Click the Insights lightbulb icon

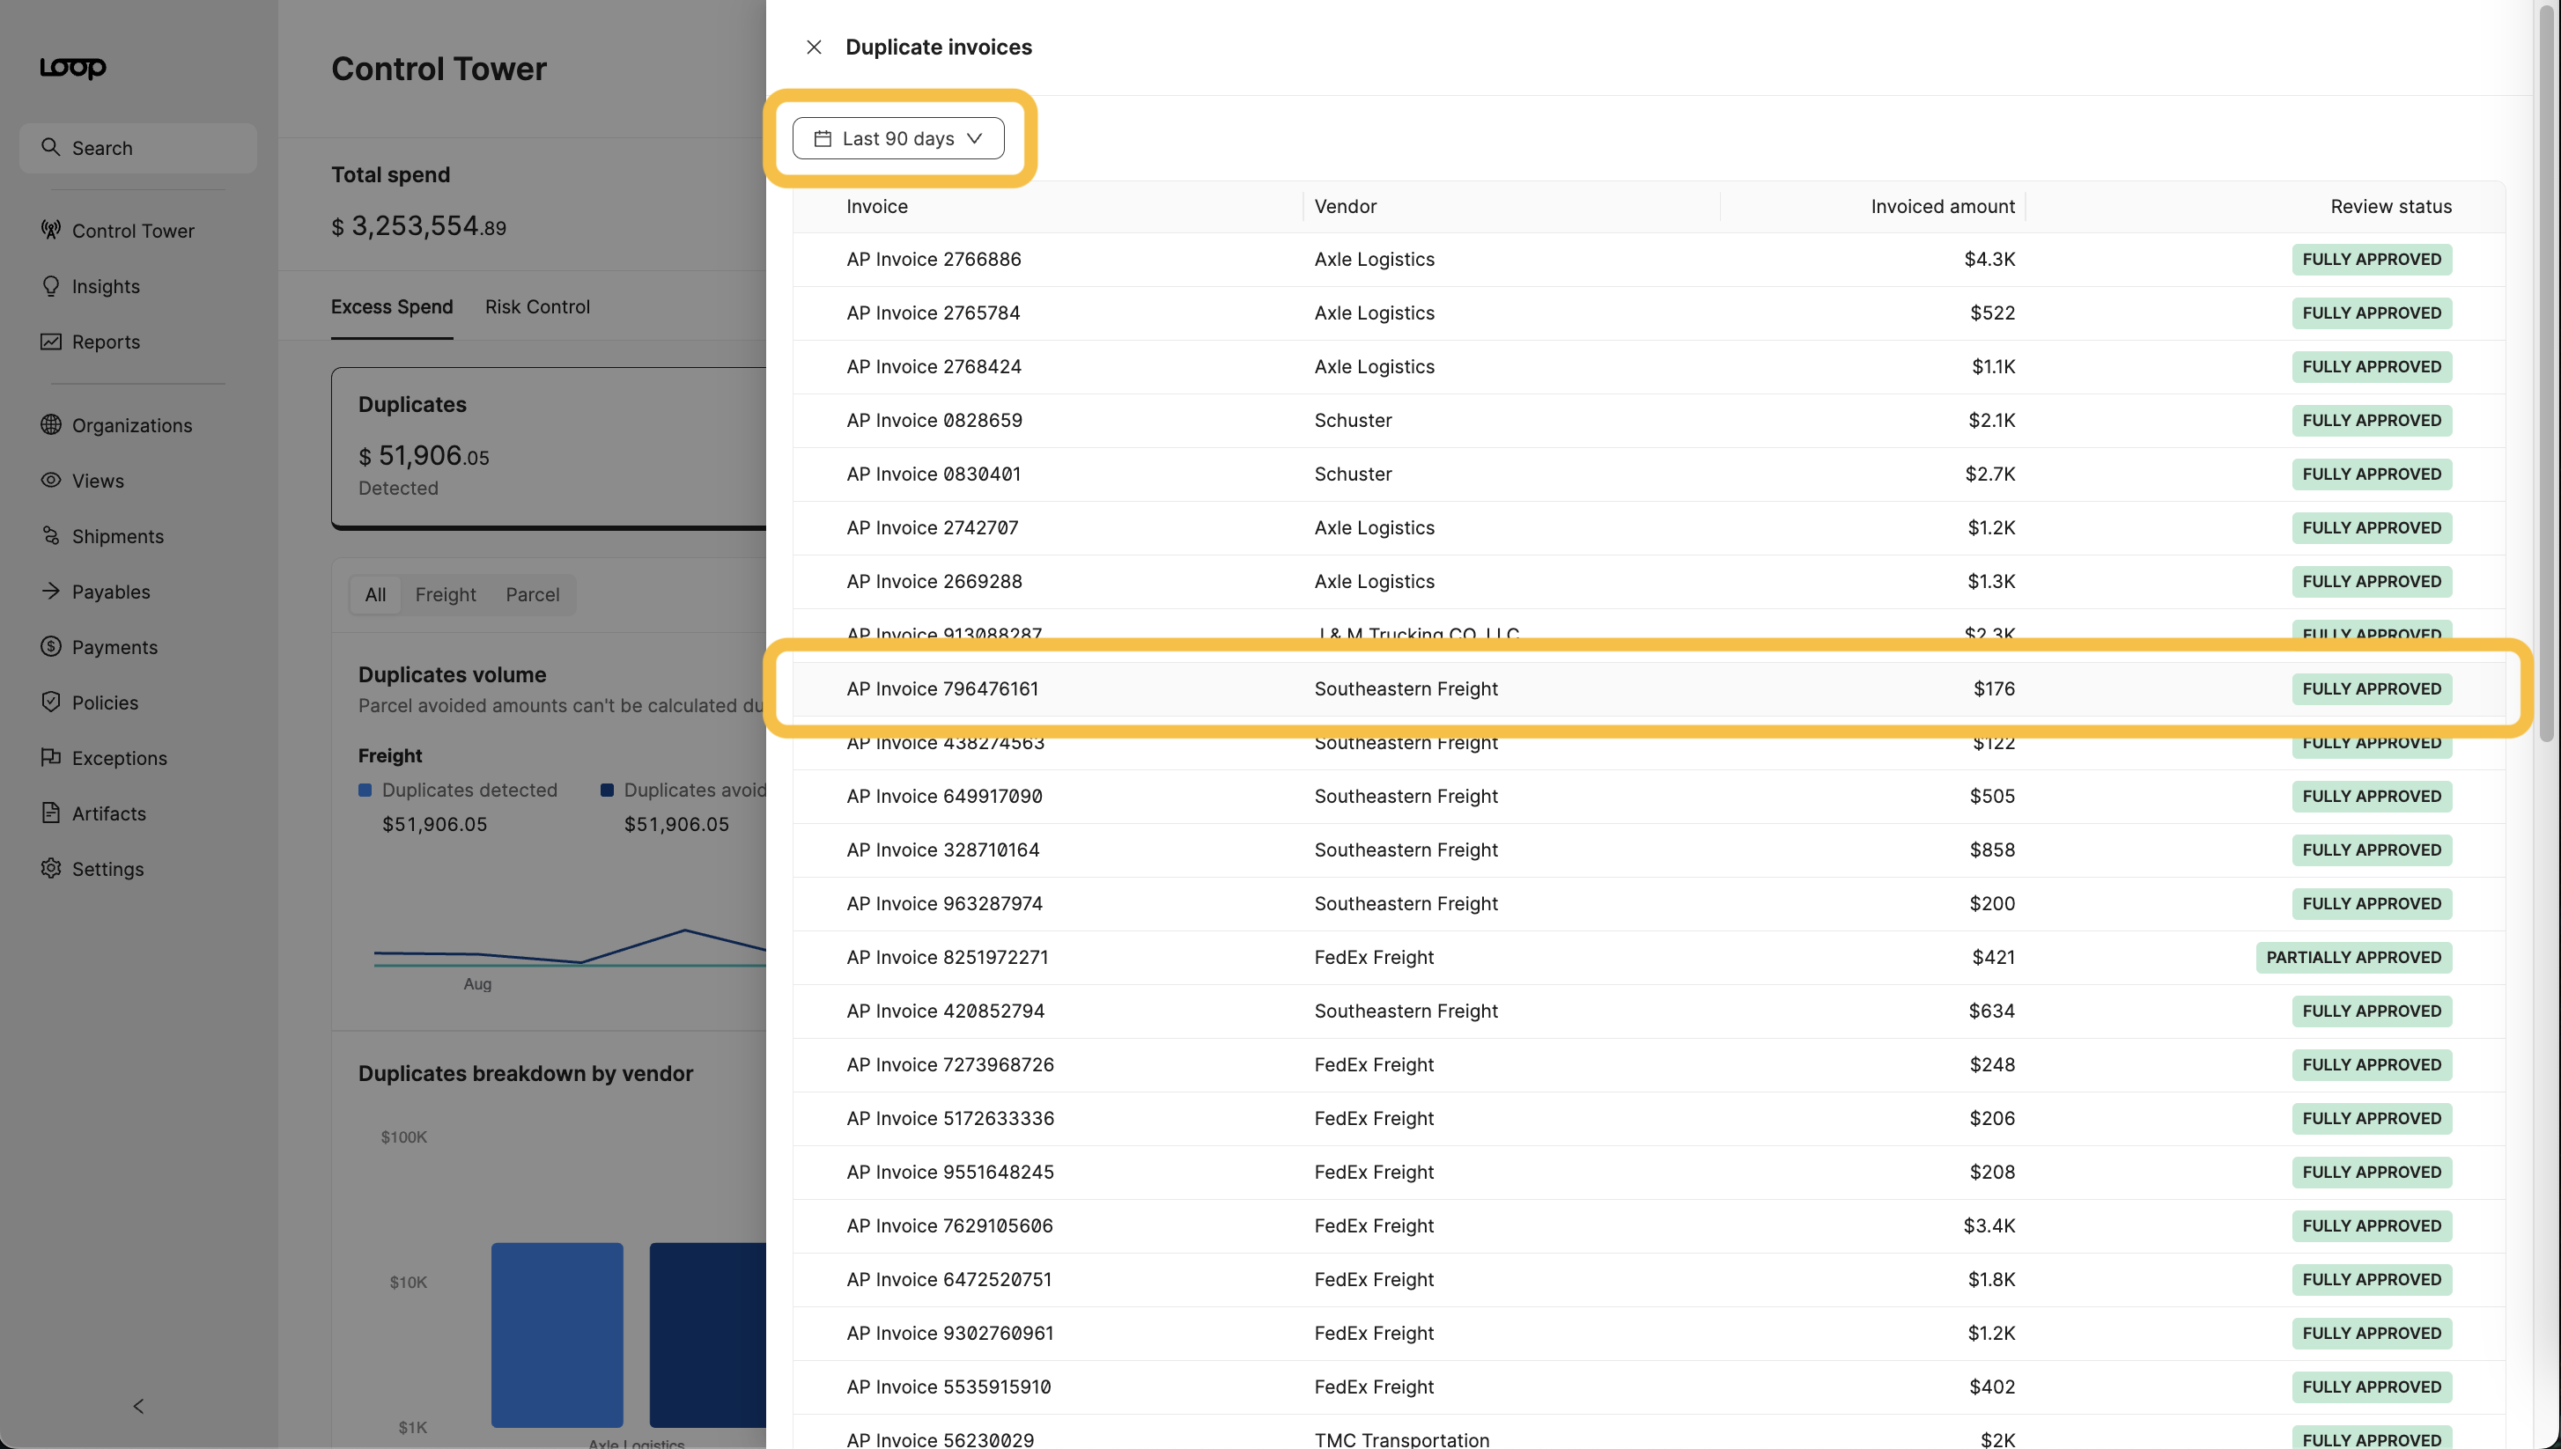click(x=51, y=285)
